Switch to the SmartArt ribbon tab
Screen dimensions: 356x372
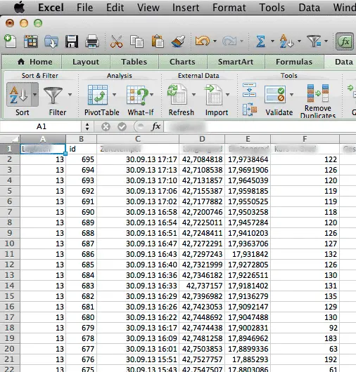click(x=236, y=62)
